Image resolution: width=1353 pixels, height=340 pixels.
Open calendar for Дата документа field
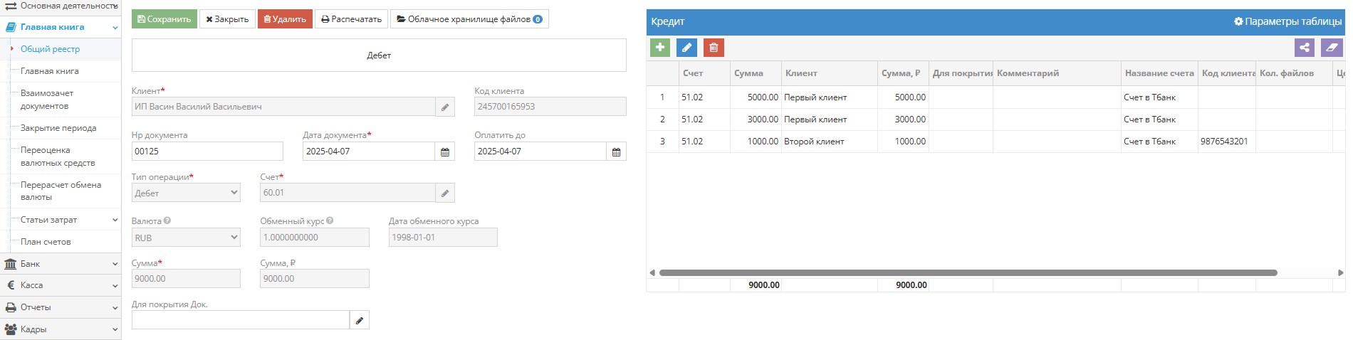445,152
